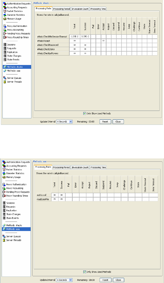The height and width of the screenshot is (283, 164).
Task: Click the Proxy Roundtrip Times icon in the aaa window
Action: tap(4, 196)
